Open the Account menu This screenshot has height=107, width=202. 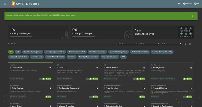188,4
